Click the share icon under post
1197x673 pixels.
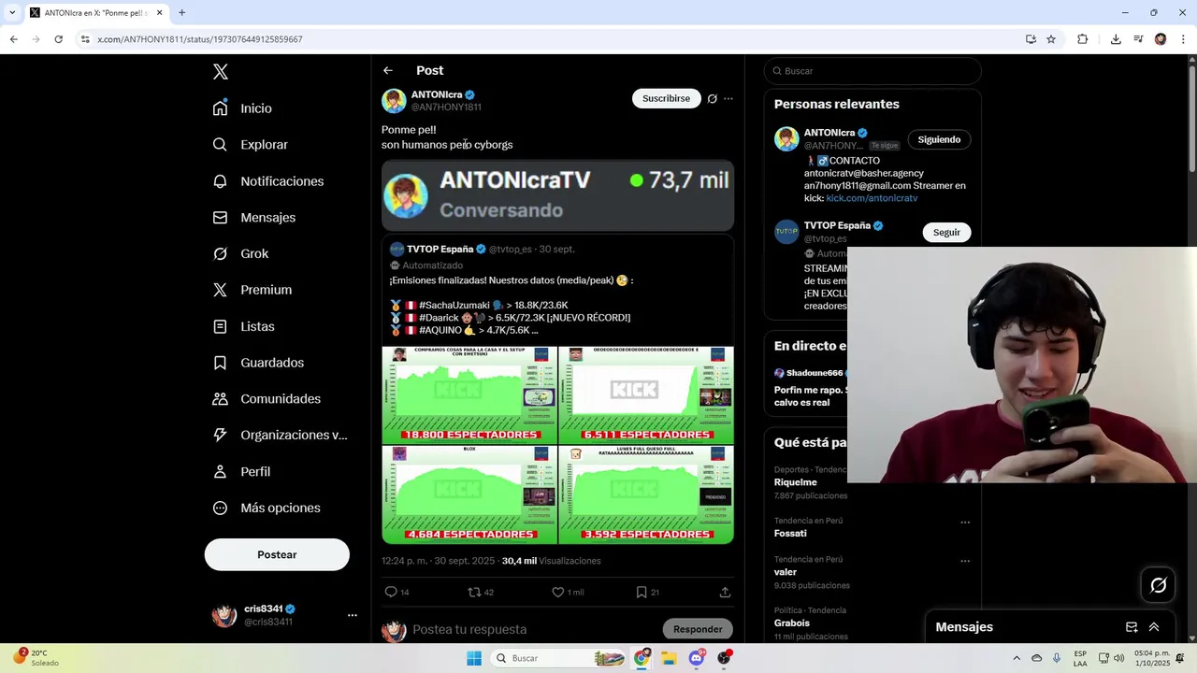[725, 592]
